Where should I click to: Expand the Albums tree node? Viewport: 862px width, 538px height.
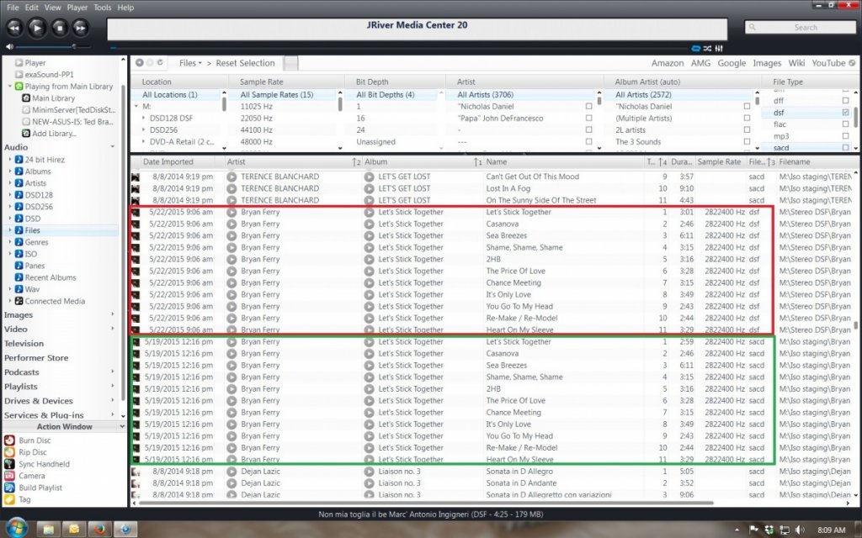pos(10,171)
